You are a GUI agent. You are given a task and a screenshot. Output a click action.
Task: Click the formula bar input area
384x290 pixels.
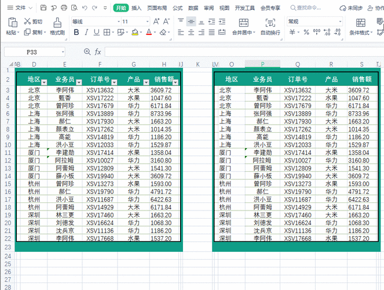(x=244, y=52)
